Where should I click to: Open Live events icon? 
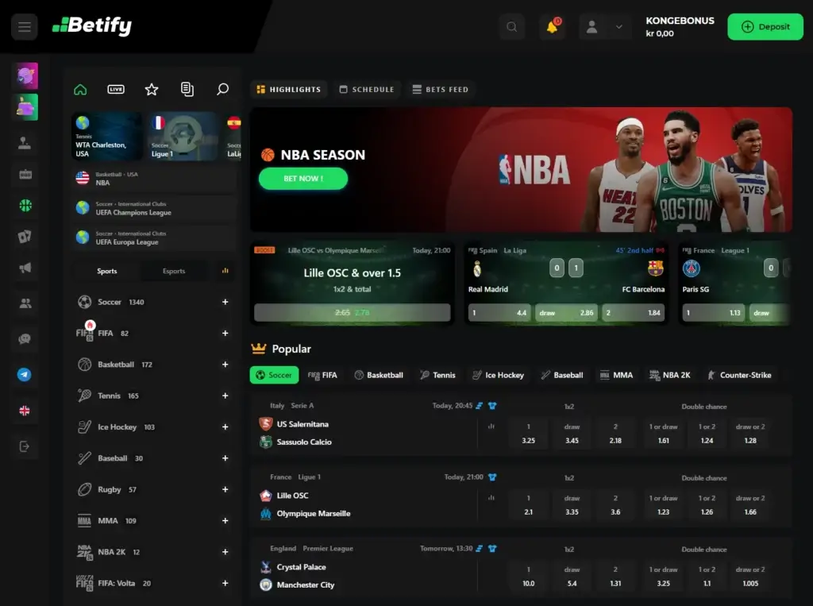pos(116,89)
